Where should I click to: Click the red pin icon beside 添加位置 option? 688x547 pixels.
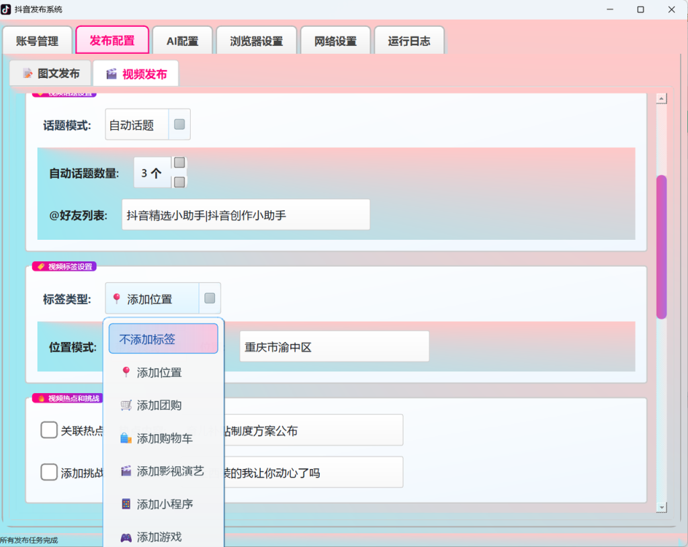tap(126, 372)
